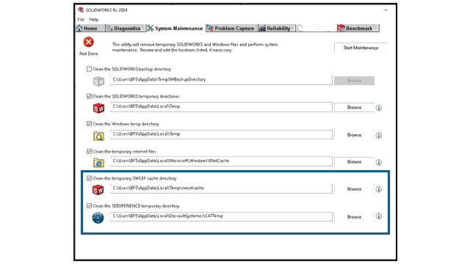470x264 pixels.
Task: Open the Help menu
Action: pos(94,20)
